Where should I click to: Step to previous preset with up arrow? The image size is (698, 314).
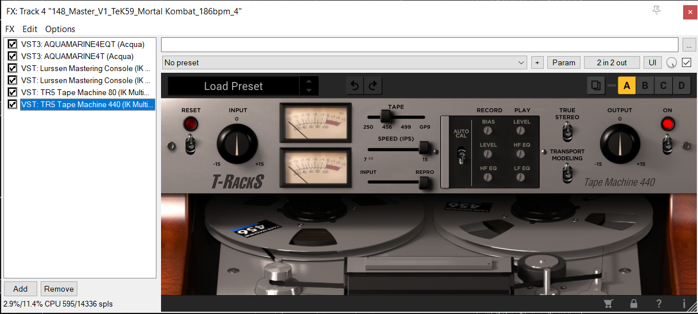point(309,81)
